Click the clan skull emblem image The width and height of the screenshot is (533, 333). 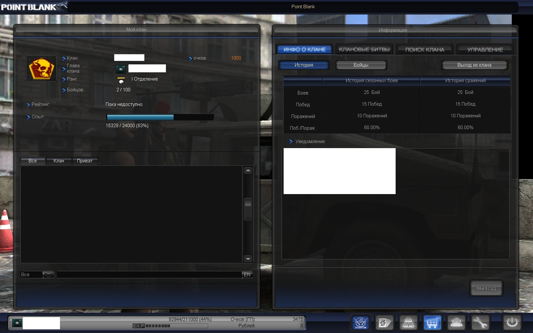pos(41,69)
